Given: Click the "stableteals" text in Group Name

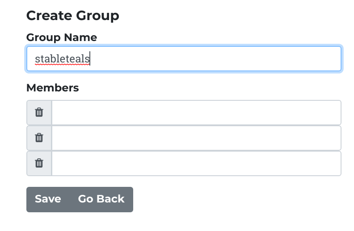Looking at the screenshot, I should (x=62, y=59).
